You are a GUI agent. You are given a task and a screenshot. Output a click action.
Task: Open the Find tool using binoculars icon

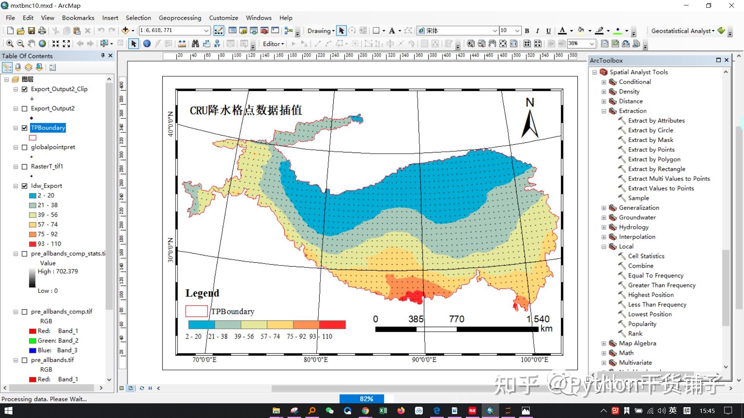coord(195,43)
